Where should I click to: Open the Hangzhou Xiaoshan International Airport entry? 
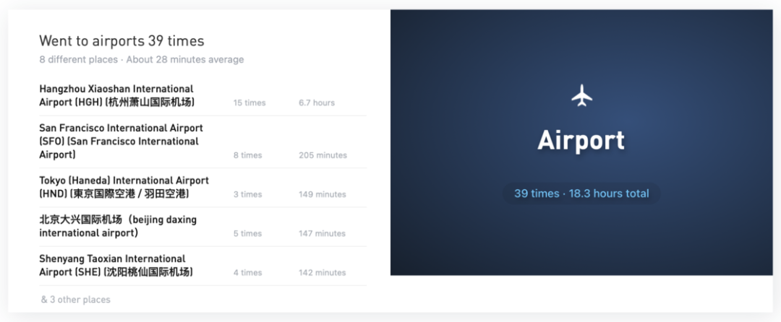[202, 96]
